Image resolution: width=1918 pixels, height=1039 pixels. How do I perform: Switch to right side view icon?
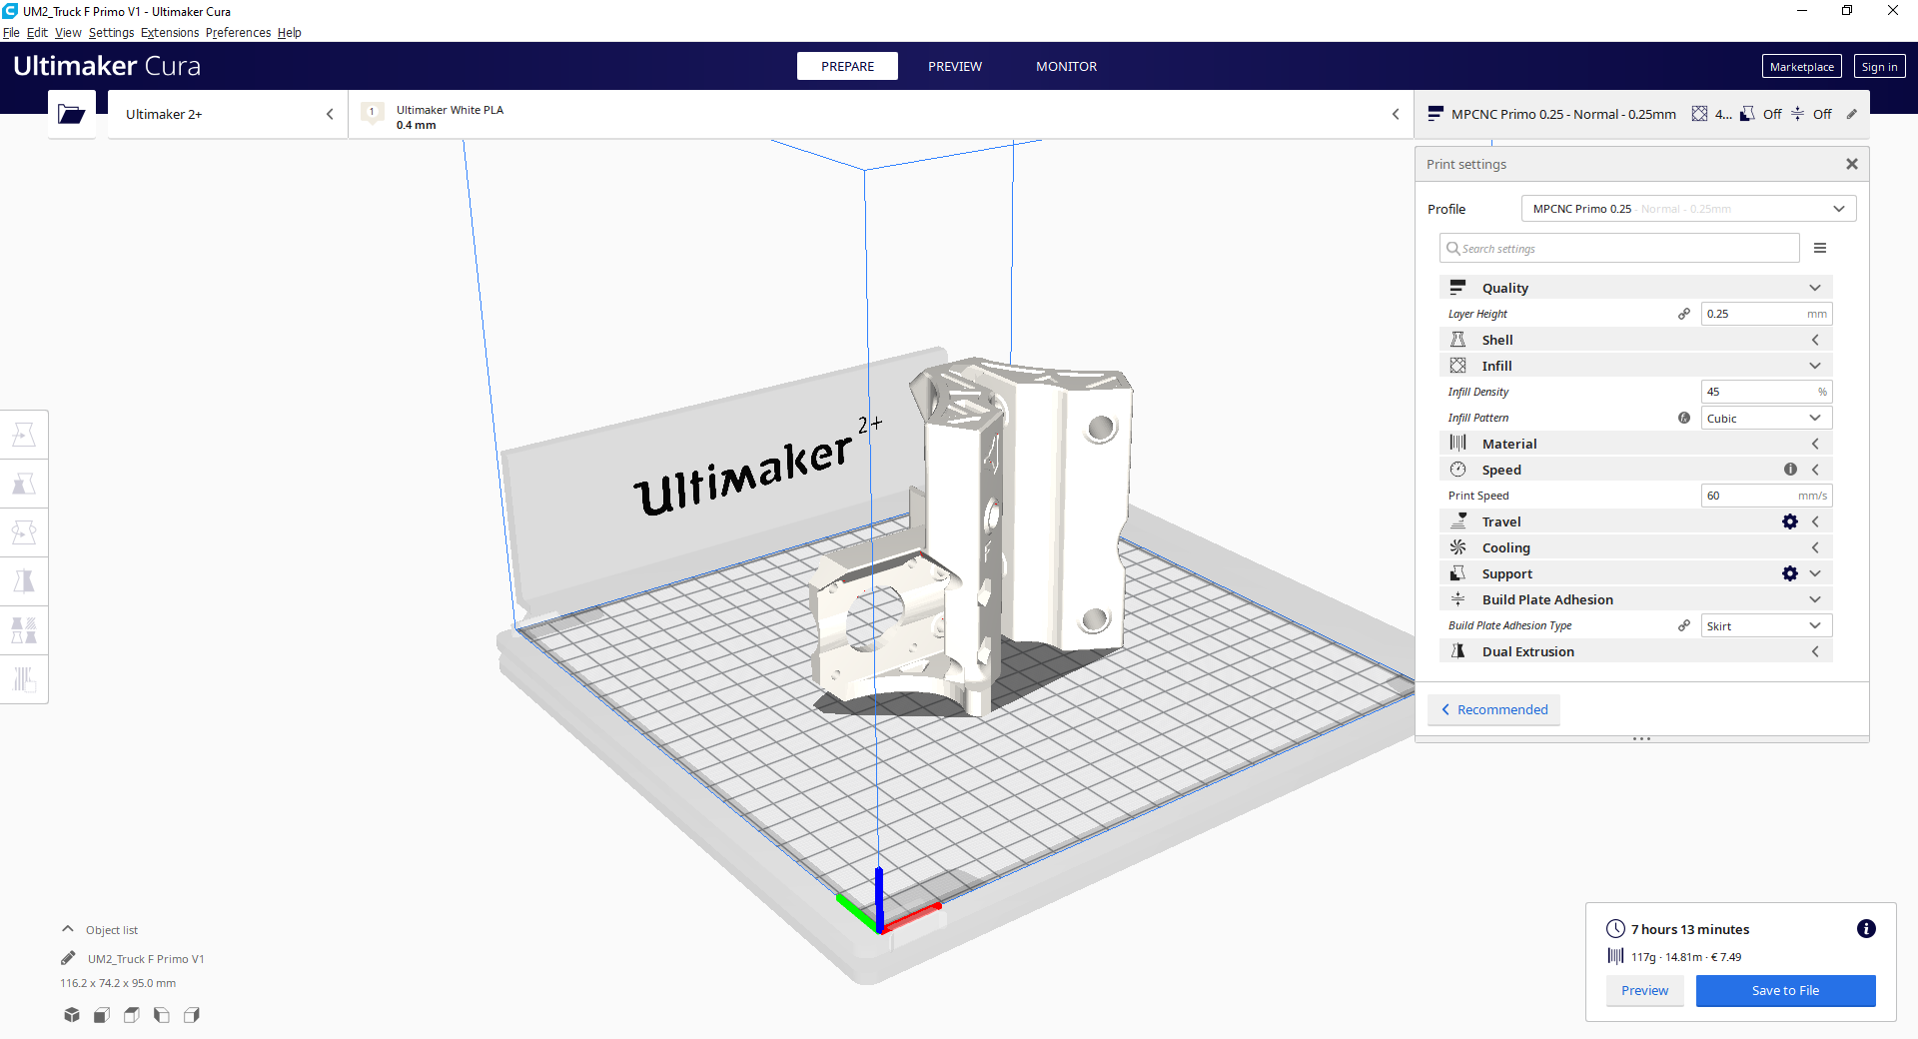tap(192, 1015)
